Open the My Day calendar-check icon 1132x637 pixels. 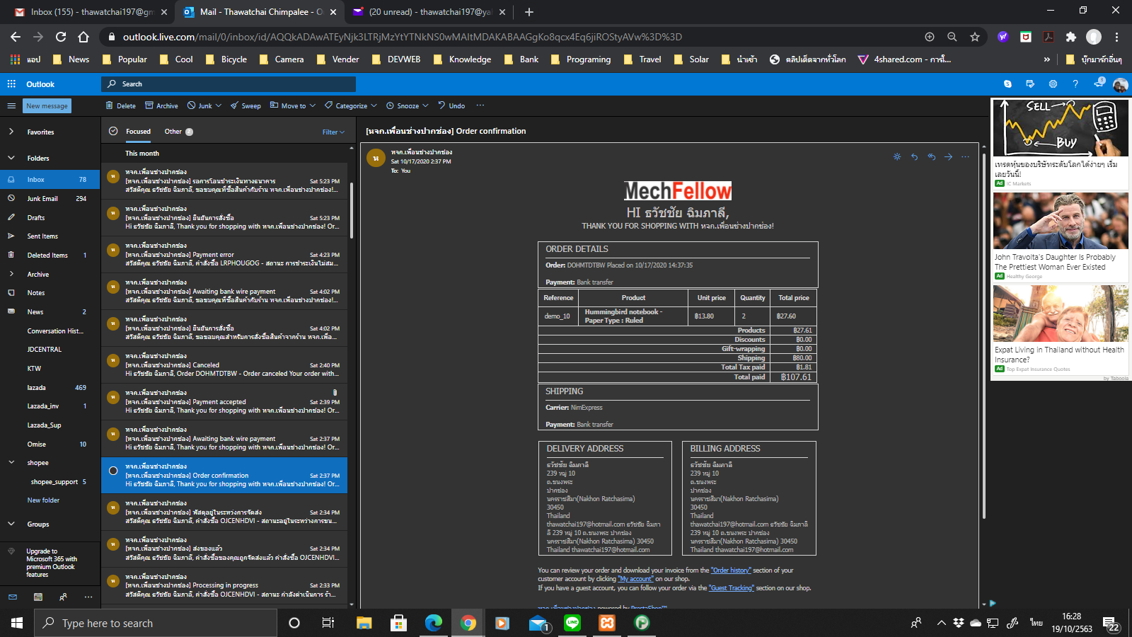pos(1030,84)
